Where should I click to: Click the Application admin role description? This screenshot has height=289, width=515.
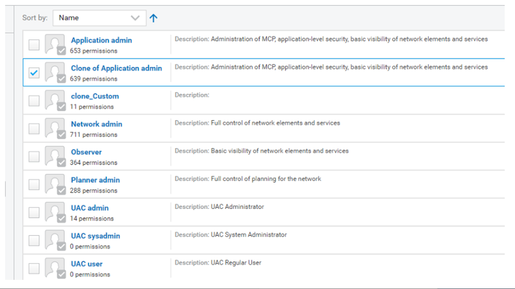tap(349, 39)
